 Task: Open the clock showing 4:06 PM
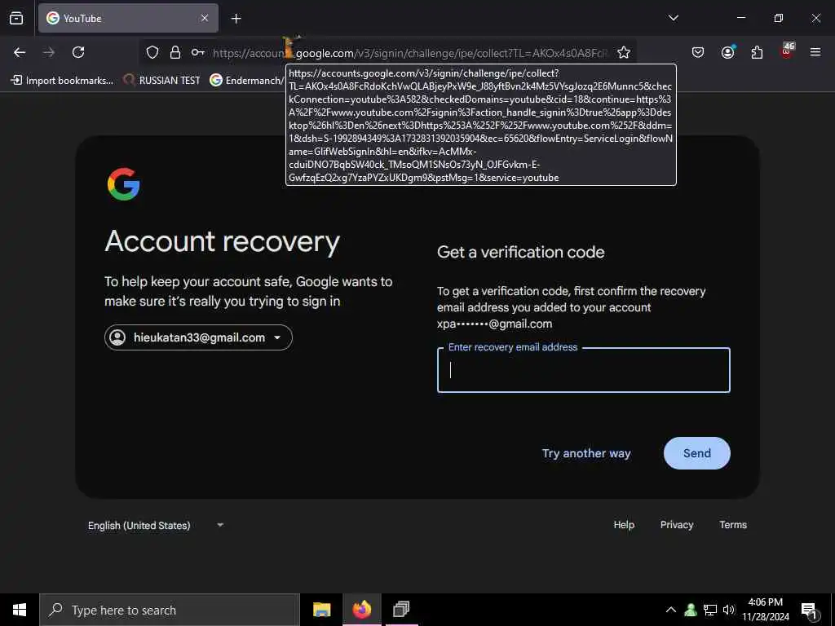766,610
